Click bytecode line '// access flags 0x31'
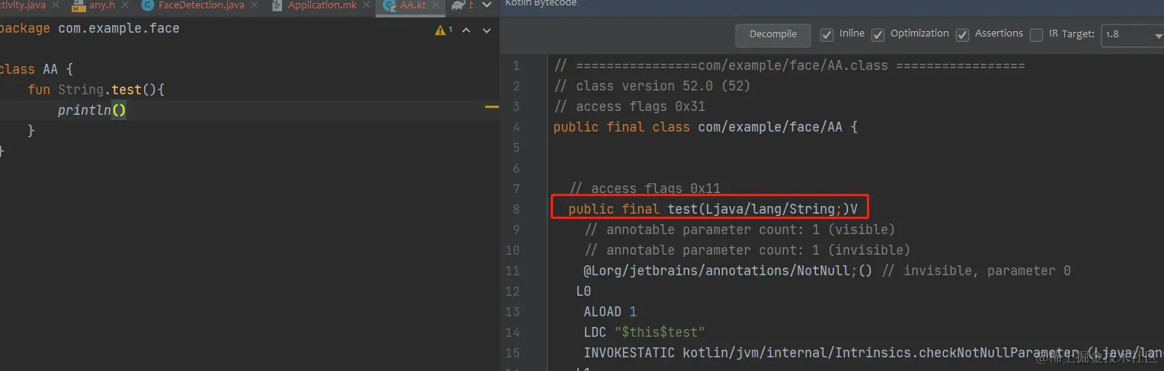Viewport: 1164px width, 371px height. point(629,106)
